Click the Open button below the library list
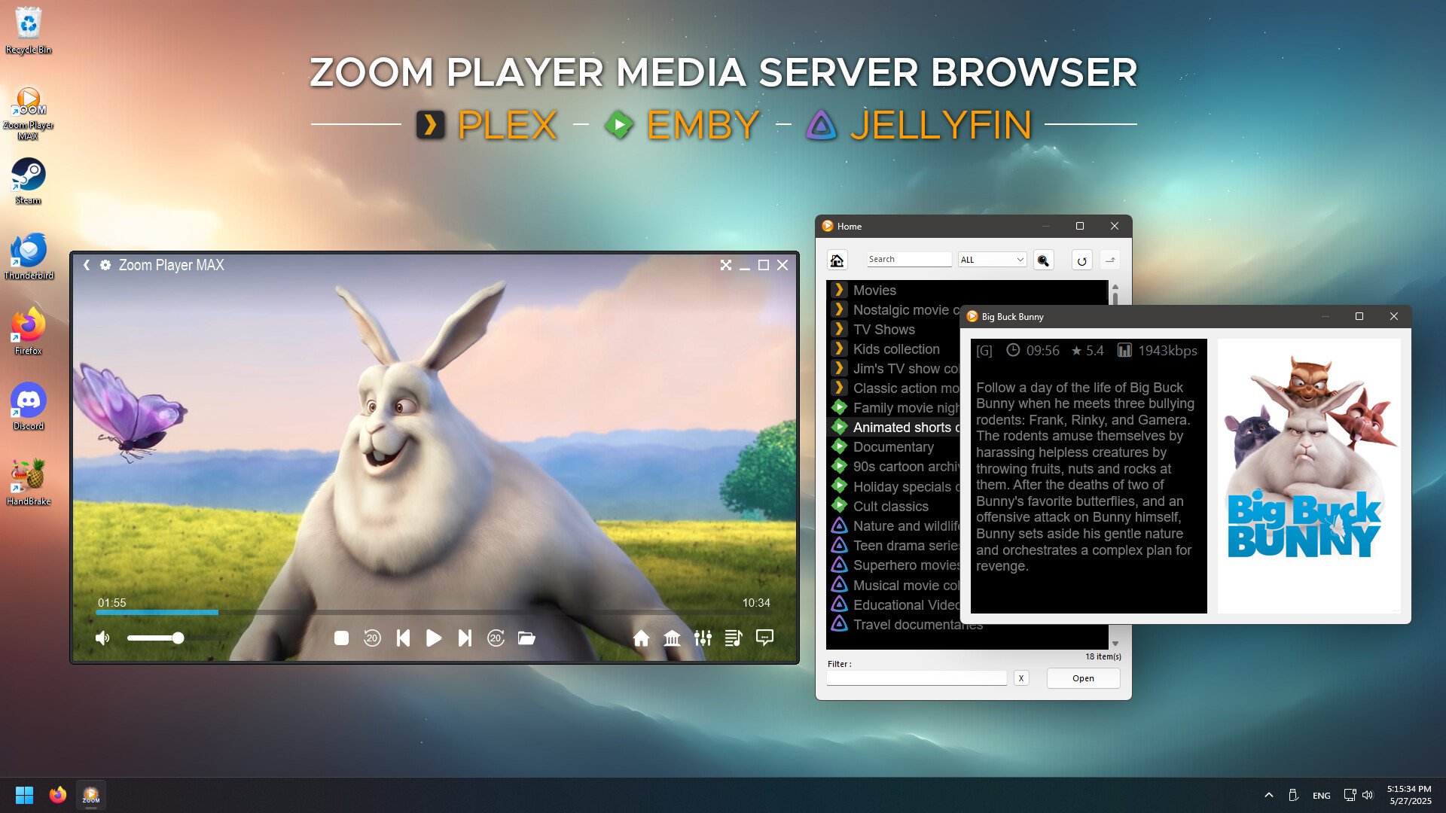 click(1083, 677)
